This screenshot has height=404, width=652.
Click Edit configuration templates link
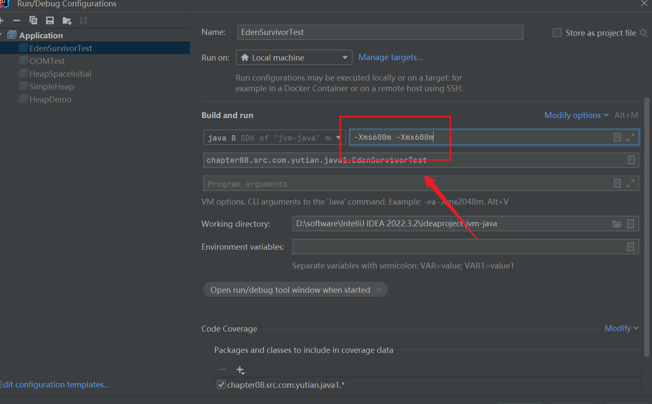click(55, 385)
